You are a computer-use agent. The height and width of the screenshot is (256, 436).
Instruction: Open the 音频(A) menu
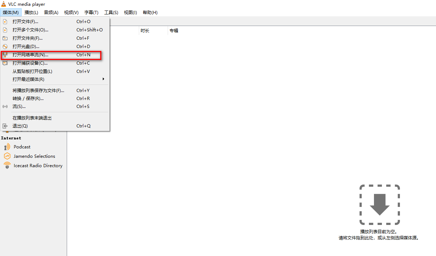(x=51, y=13)
